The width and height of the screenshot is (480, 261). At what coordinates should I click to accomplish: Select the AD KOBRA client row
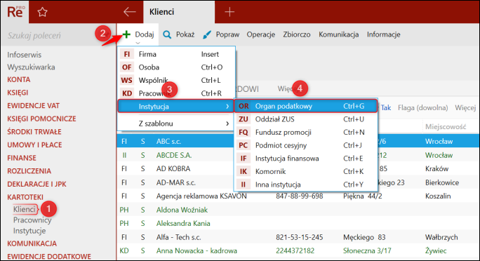298,168
